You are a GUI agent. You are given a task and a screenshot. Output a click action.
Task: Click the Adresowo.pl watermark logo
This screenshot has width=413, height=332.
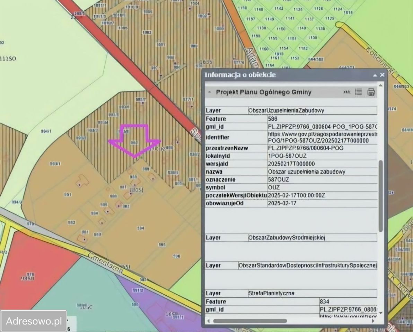(x=34, y=321)
